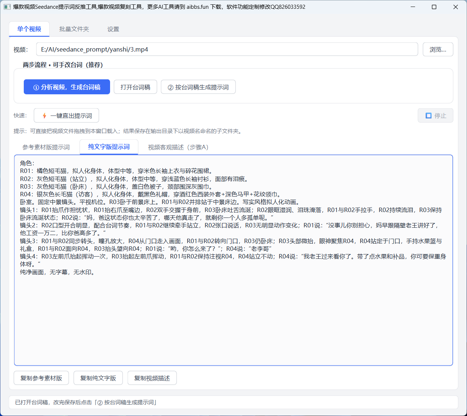467x416 pixels.
Task: Click the 两步流程 • 可手改台词（推荐） heading
Action: (63, 65)
